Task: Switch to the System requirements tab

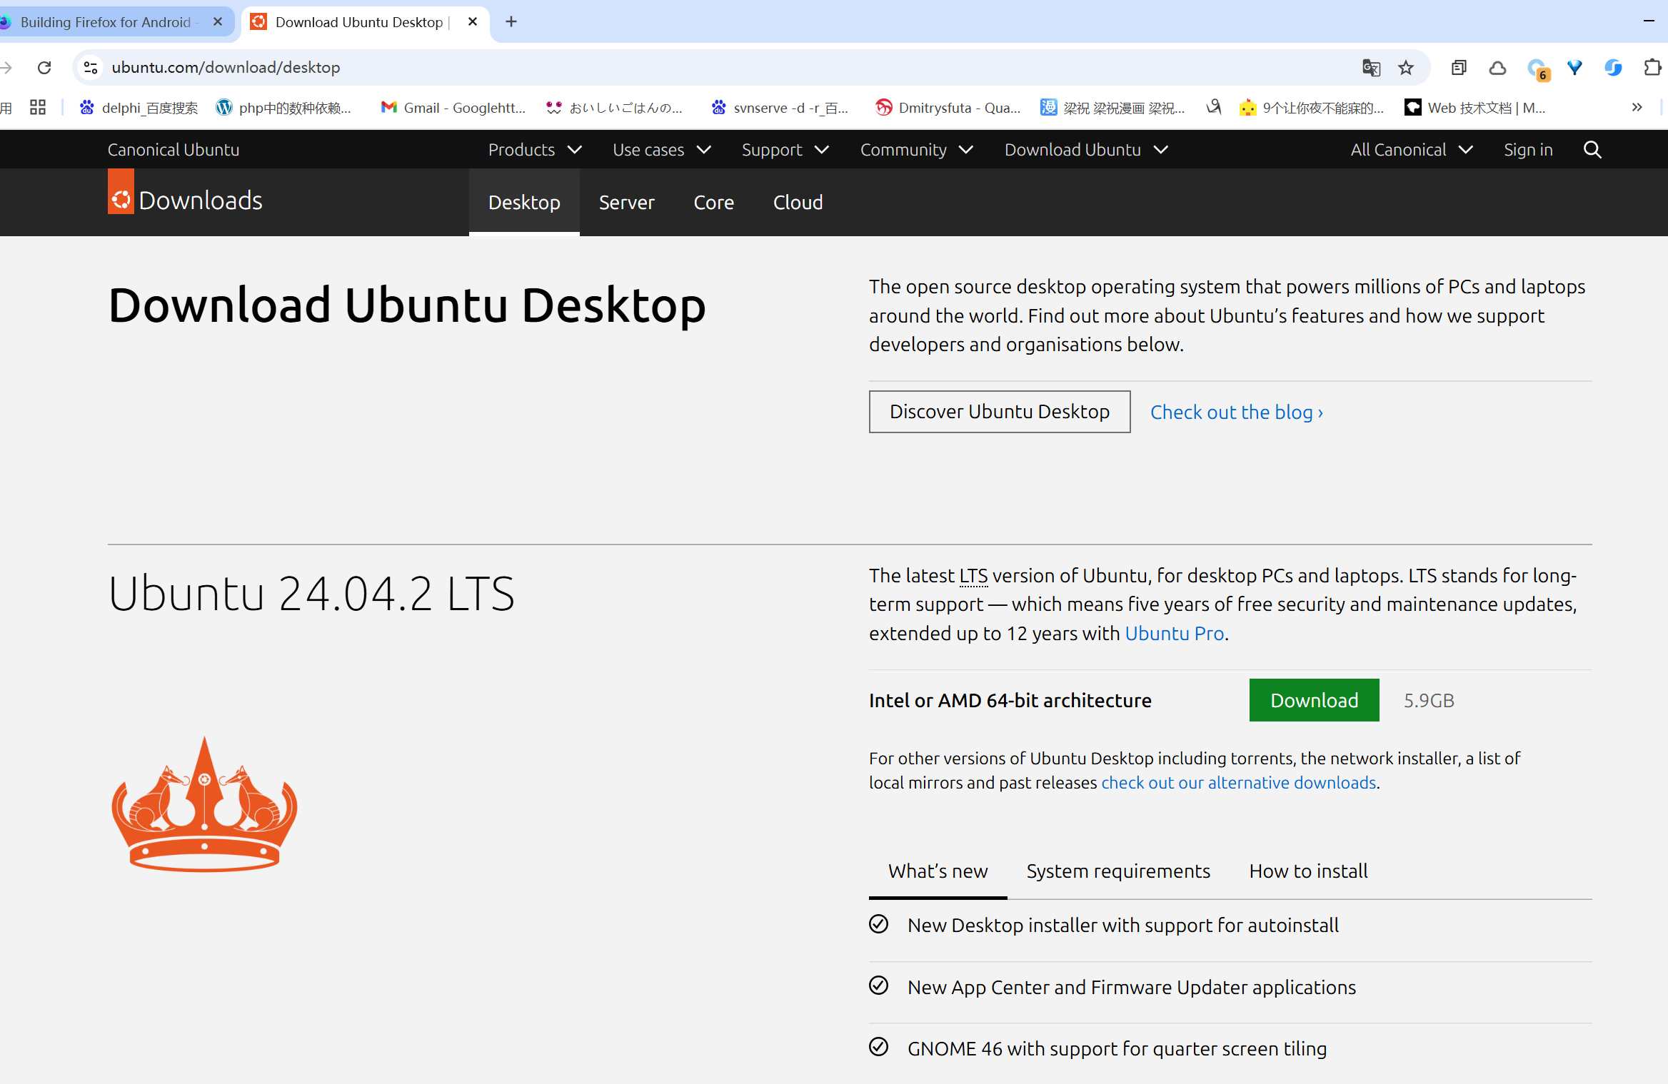Action: point(1118,871)
